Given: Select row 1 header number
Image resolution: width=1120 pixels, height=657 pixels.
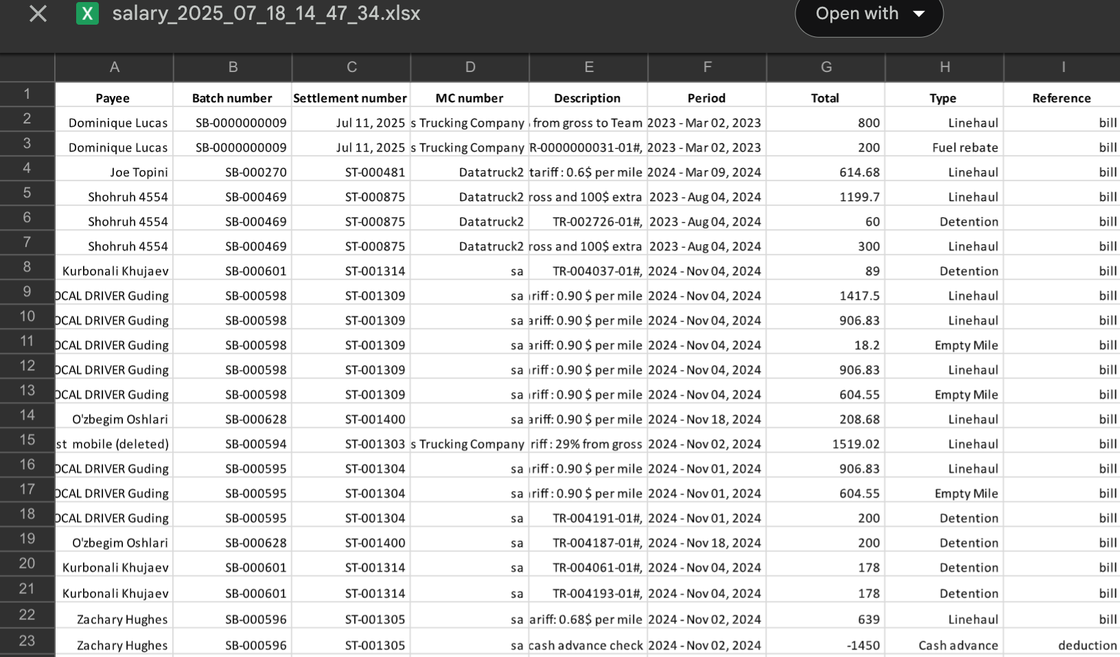Looking at the screenshot, I should coord(27,94).
